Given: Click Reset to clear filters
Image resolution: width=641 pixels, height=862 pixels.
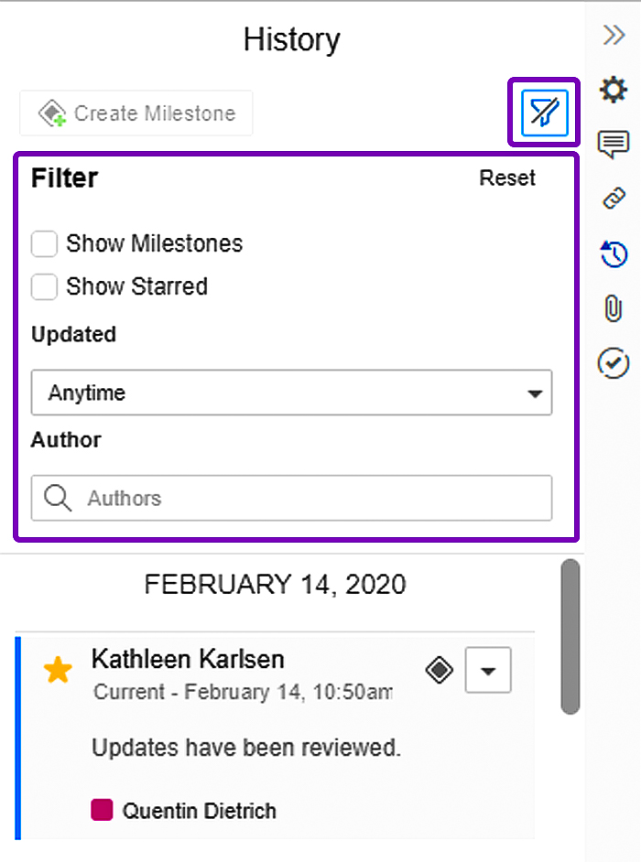Looking at the screenshot, I should pyautogui.click(x=507, y=178).
